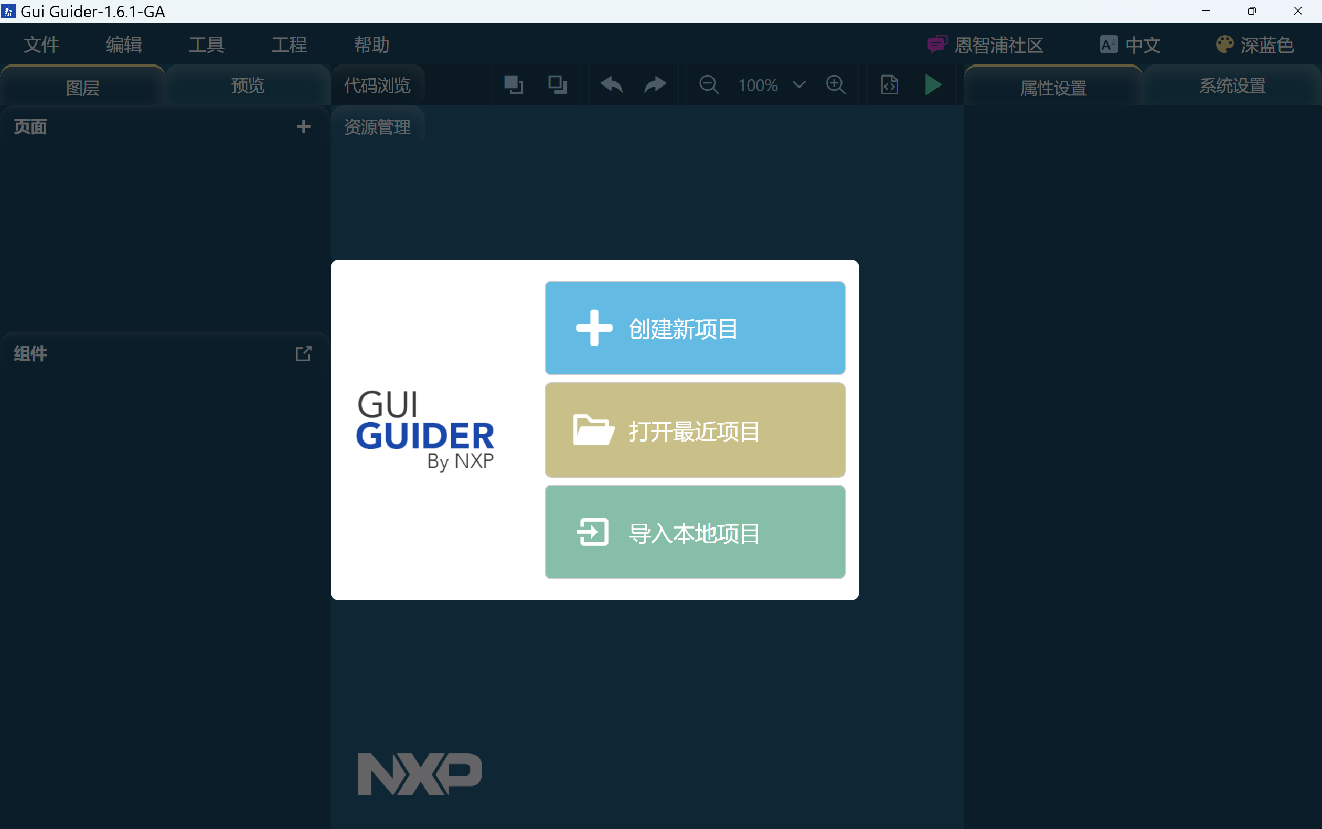The height and width of the screenshot is (829, 1322).
Task: Switch to the 预览 tab
Action: (x=247, y=85)
